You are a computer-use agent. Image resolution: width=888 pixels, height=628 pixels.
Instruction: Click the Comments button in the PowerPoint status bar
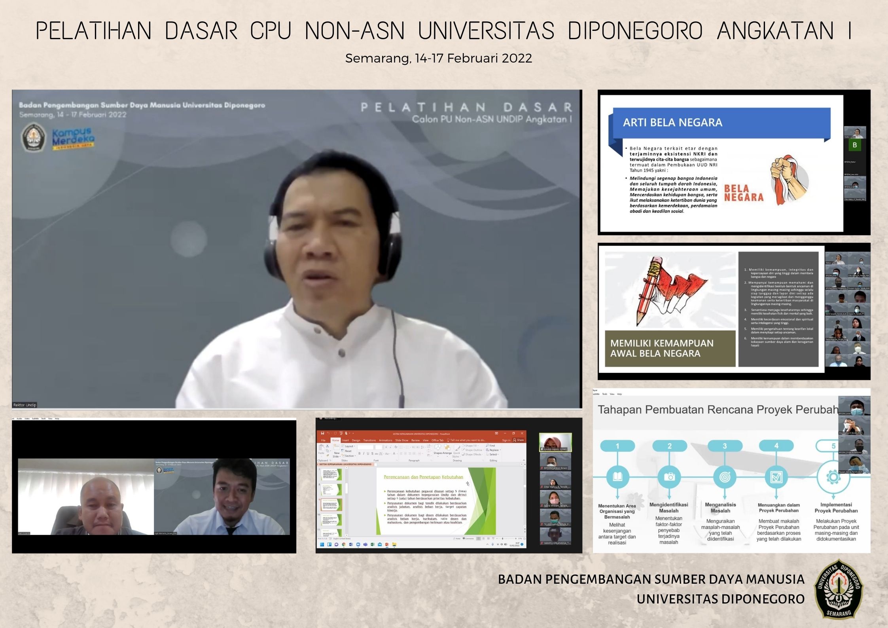(468, 539)
